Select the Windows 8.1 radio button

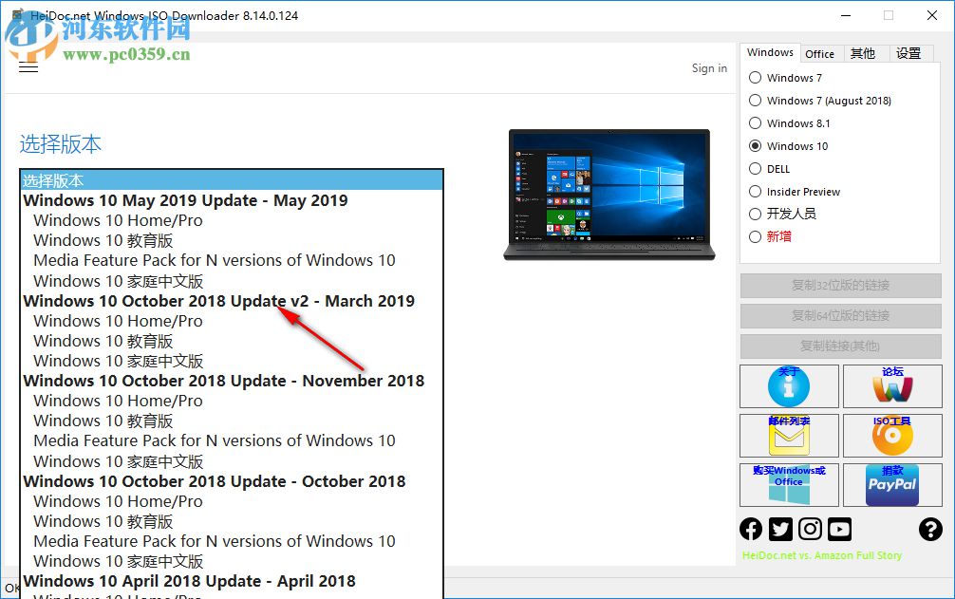(755, 122)
